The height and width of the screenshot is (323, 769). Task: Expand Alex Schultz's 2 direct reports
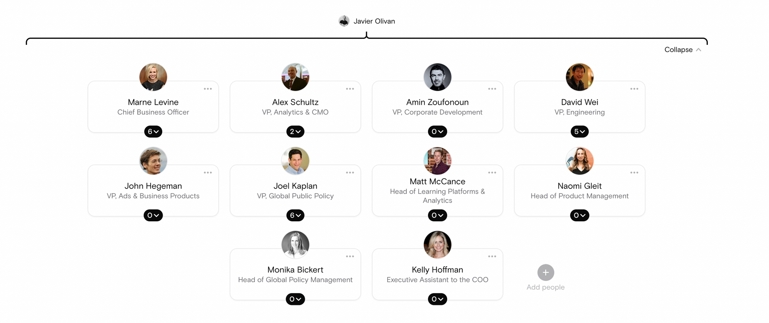click(x=295, y=131)
